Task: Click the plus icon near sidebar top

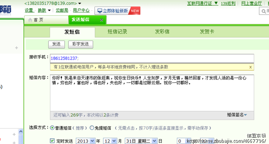Action: (x=17, y=48)
